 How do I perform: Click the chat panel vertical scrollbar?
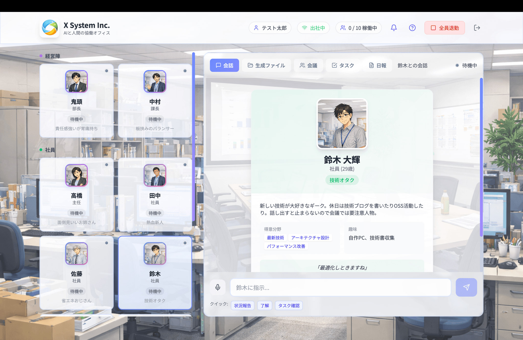pyautogui.click(x=481, y=157)
